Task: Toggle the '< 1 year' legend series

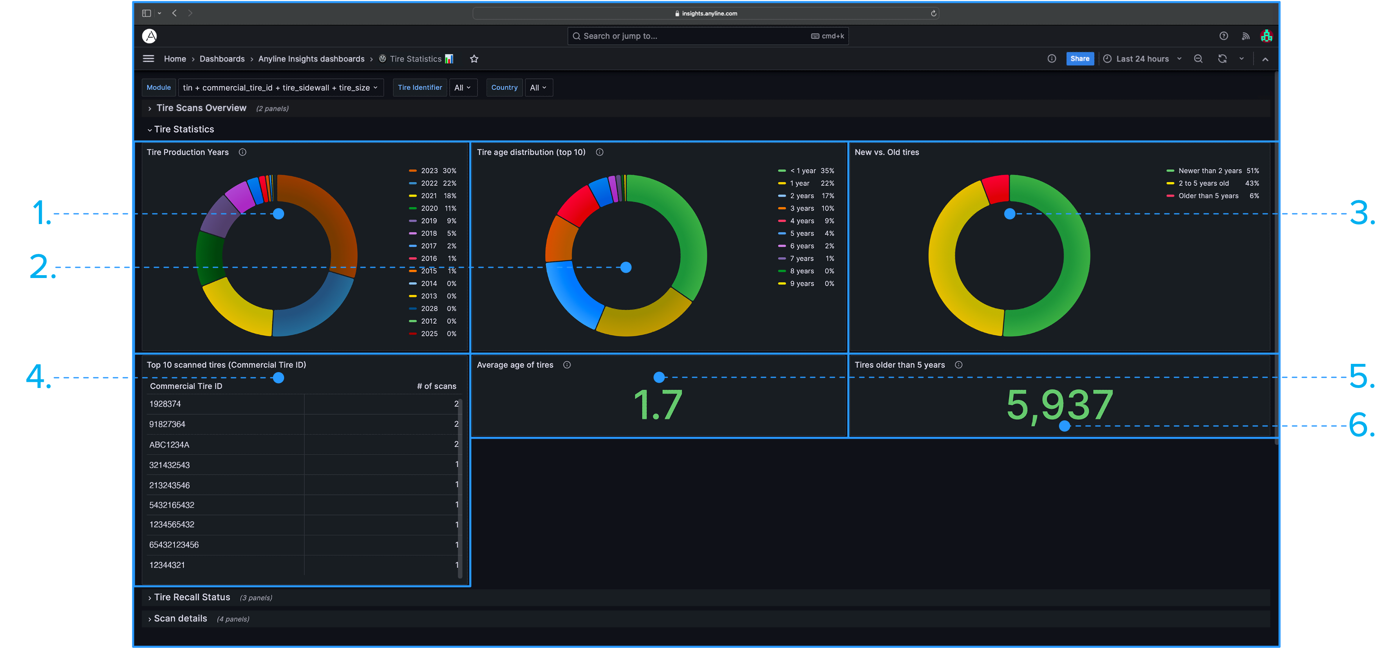Action: tap(803, 170)
